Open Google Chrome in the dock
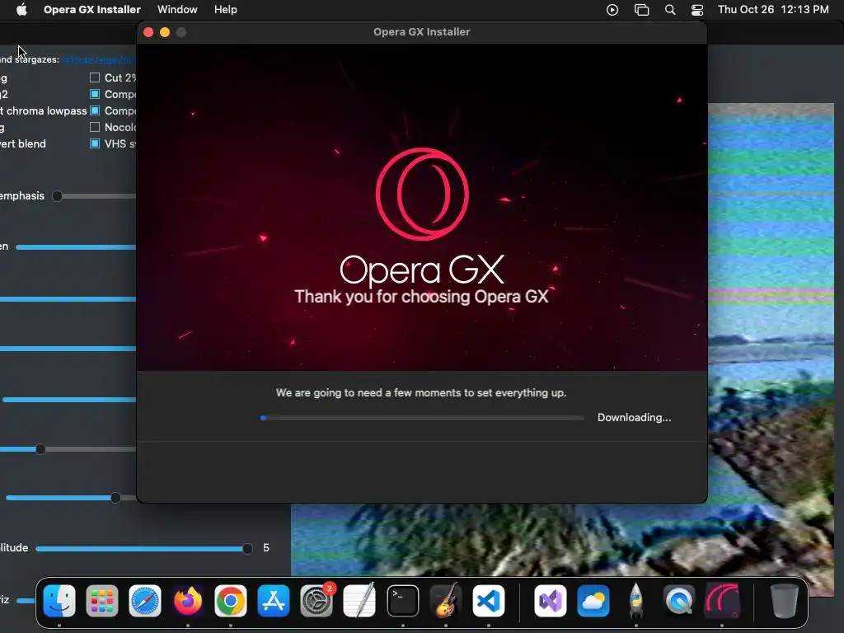This screenshot has height=633, width=844. pos(231,601)
